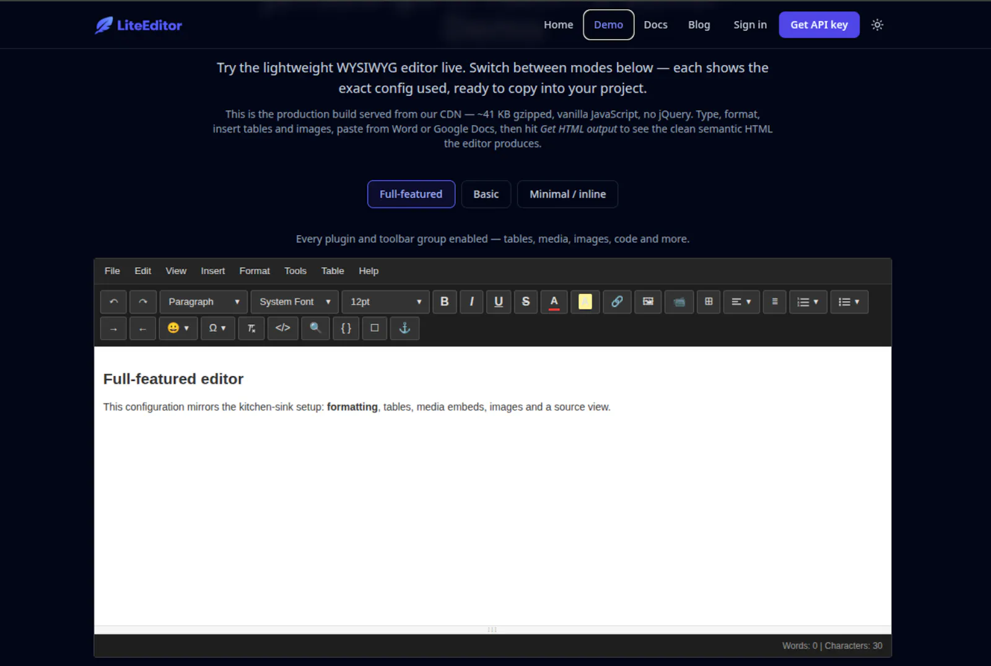Screen dimensions: 991x666
Task: Open the 12pt font size dropdown
Action: tap(386, 302)
